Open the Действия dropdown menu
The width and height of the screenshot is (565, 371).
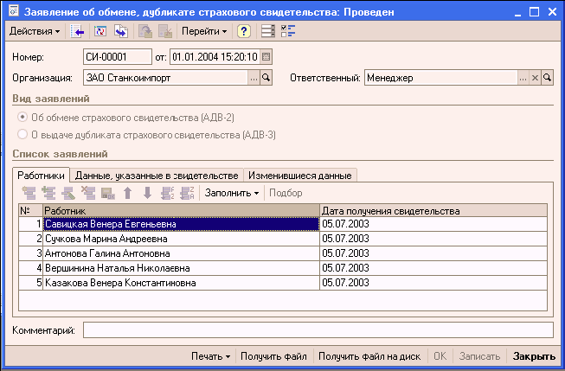[x=35, y=31]
